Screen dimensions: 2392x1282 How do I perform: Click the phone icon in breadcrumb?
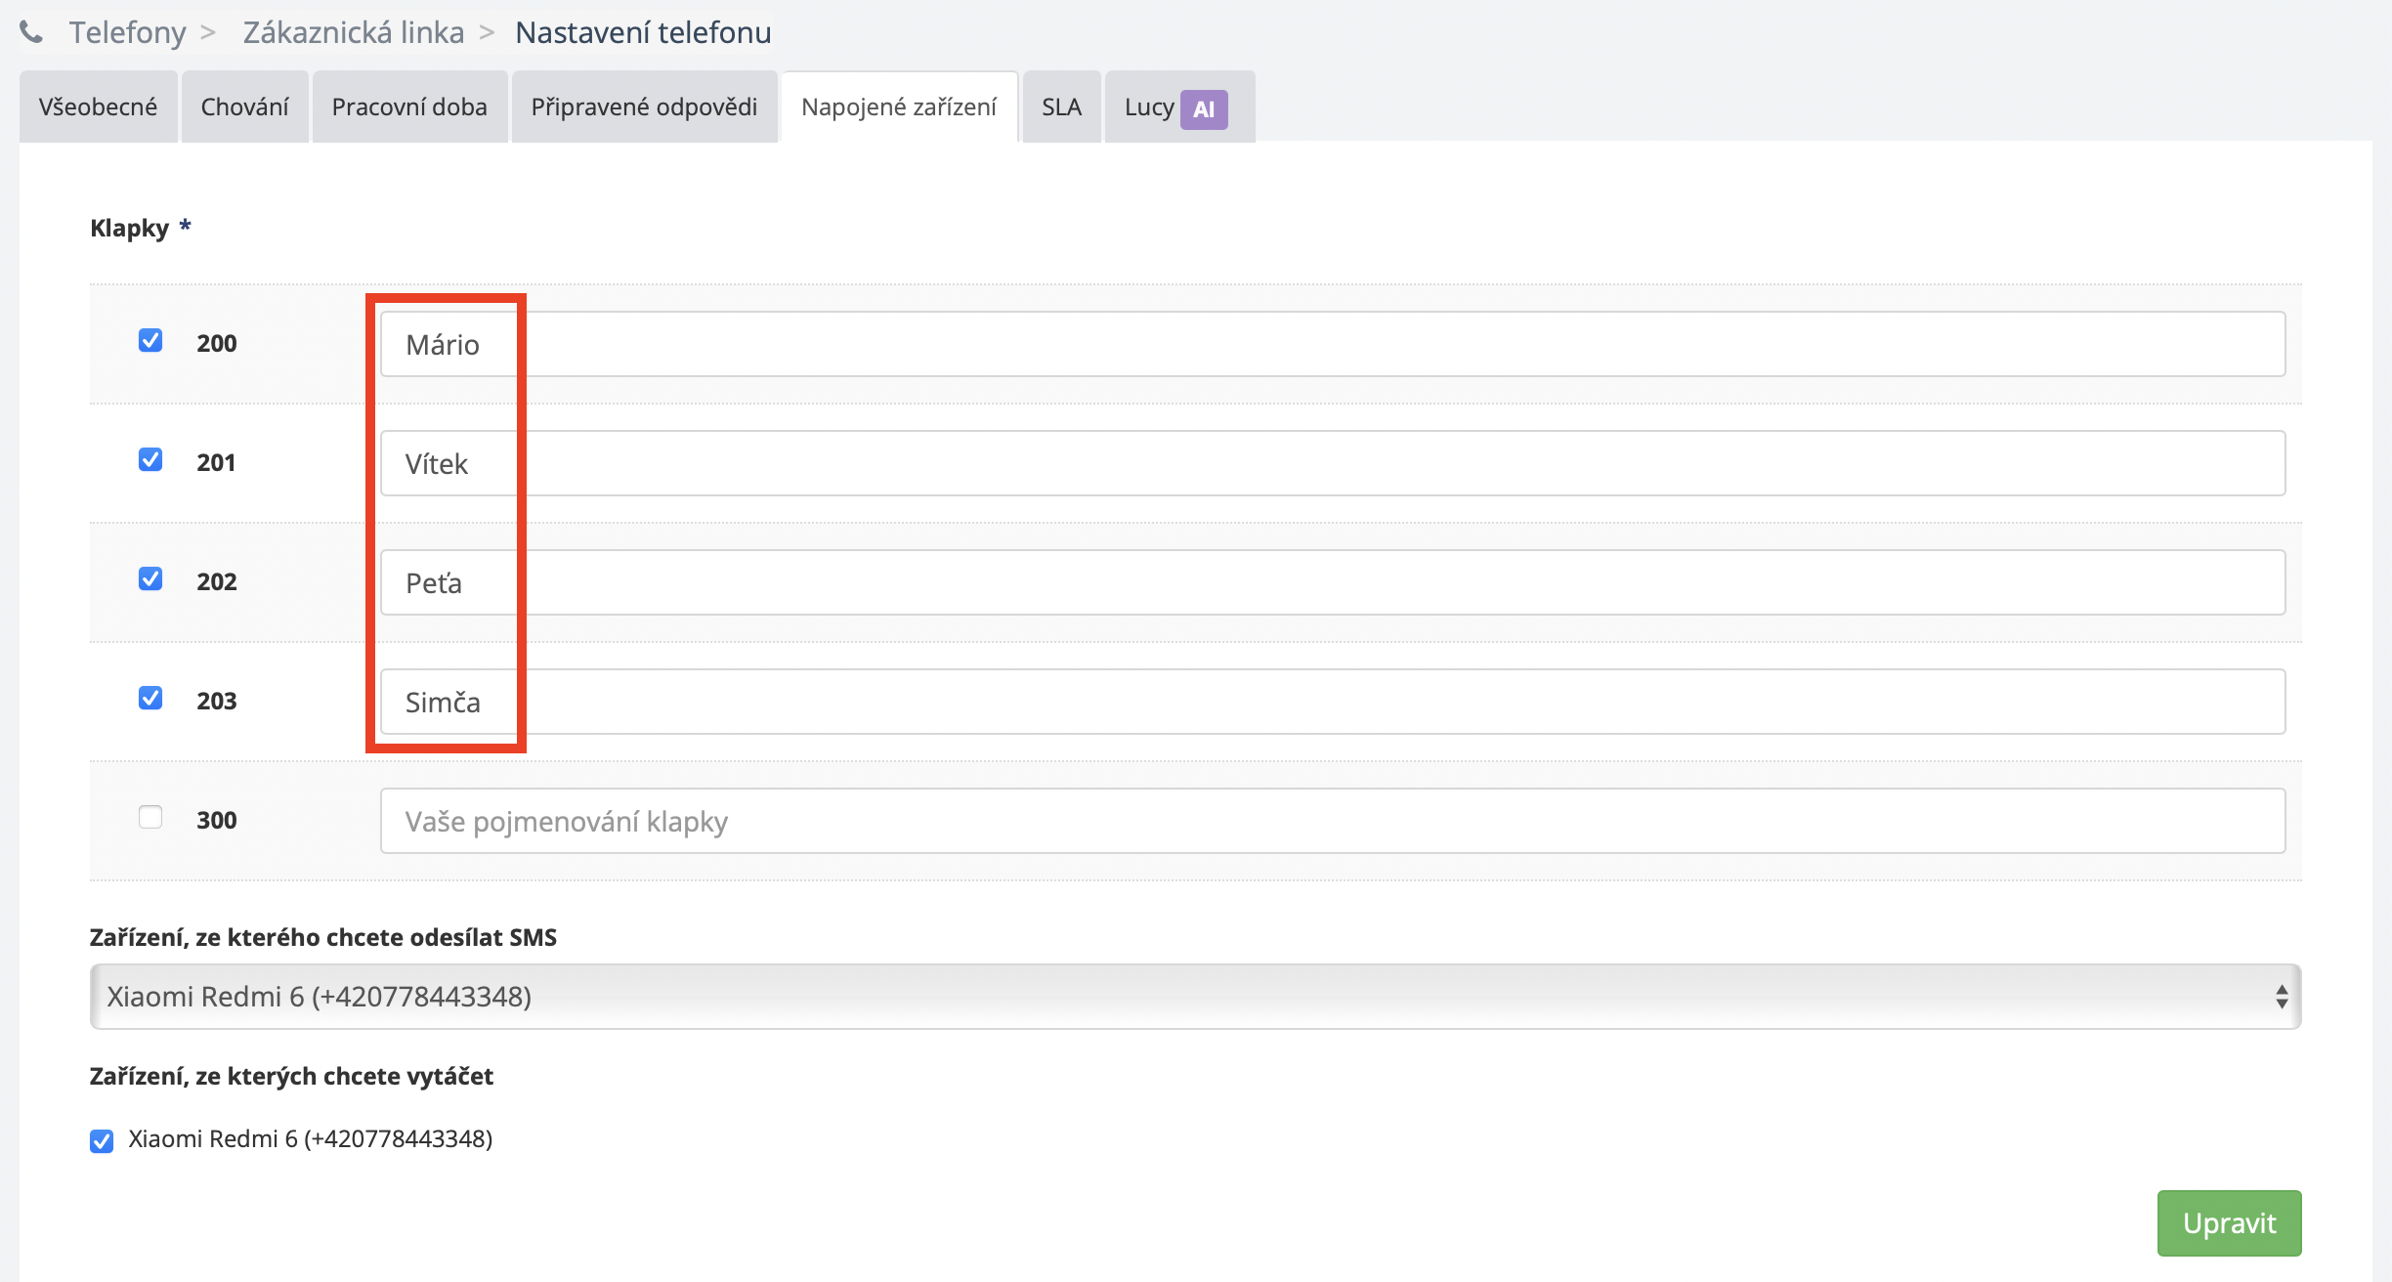[31, 32]
